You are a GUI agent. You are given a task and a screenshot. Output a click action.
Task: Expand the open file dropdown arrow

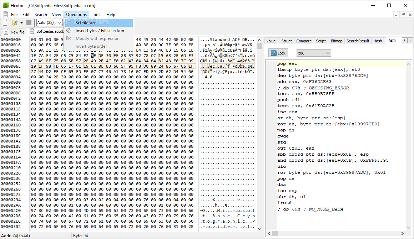click(x=21, y=23)
